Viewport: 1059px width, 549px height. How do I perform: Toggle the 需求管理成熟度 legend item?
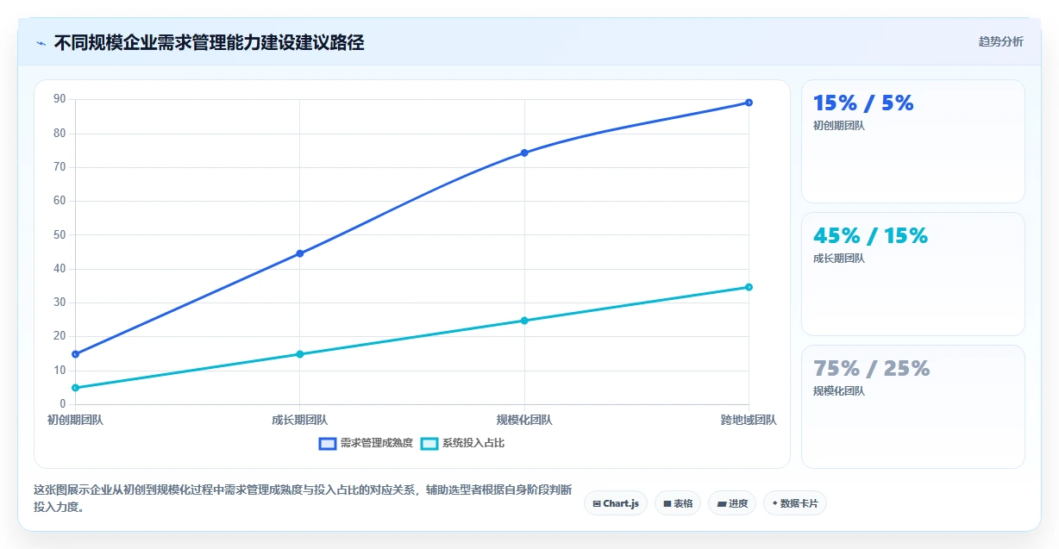pos(366,443)
